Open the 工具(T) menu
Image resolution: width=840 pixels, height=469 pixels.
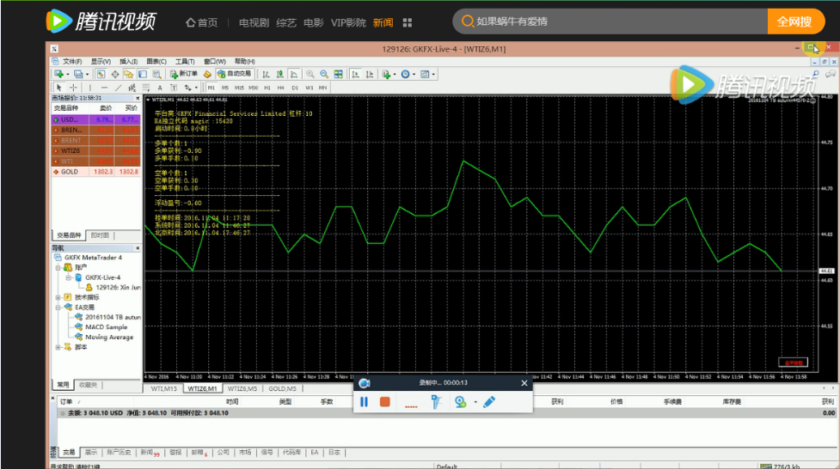coord(185,62)
